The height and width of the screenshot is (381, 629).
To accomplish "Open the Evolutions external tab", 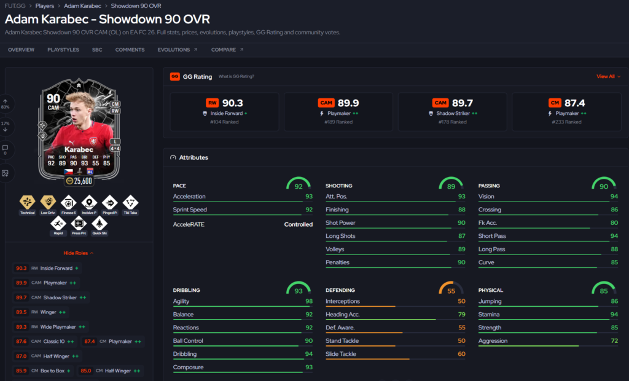I will point(178,50).
